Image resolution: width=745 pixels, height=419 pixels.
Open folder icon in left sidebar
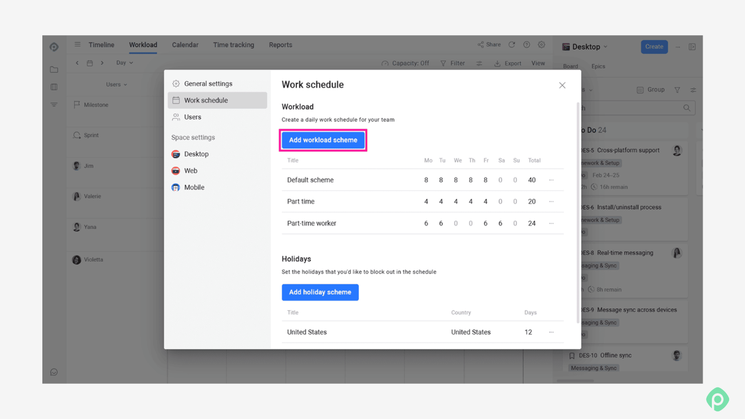(x=54, y=69)
